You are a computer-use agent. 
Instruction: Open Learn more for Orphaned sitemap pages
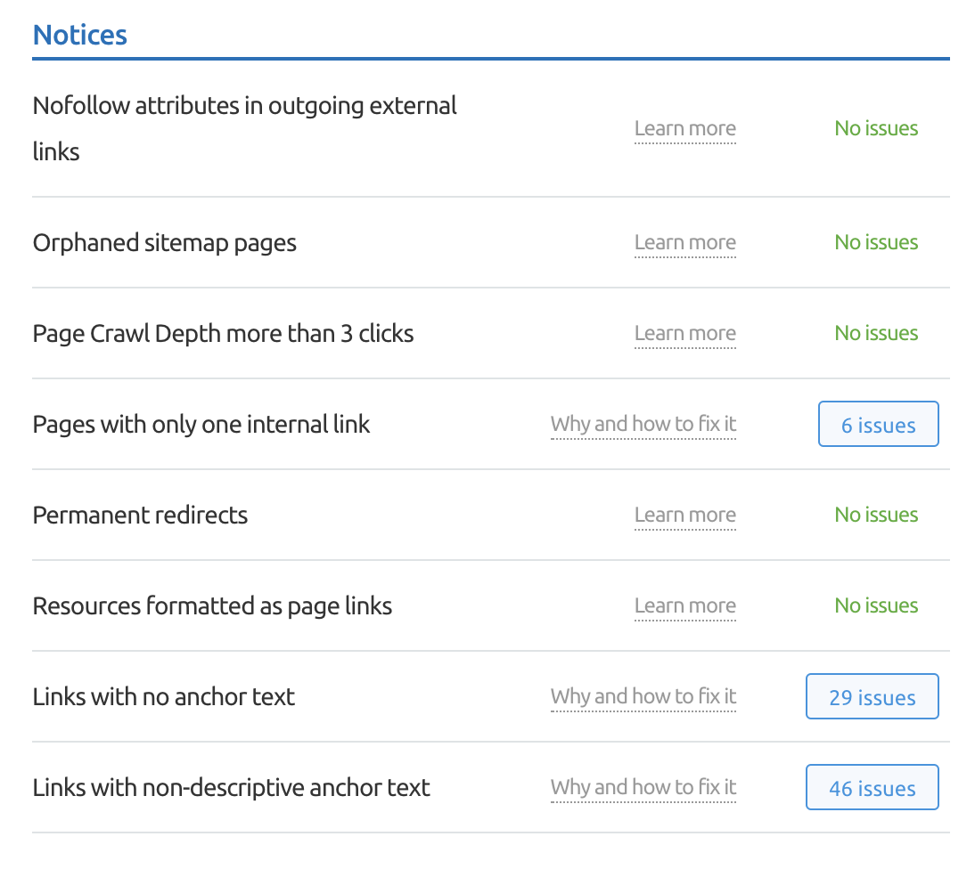[684, 242]
